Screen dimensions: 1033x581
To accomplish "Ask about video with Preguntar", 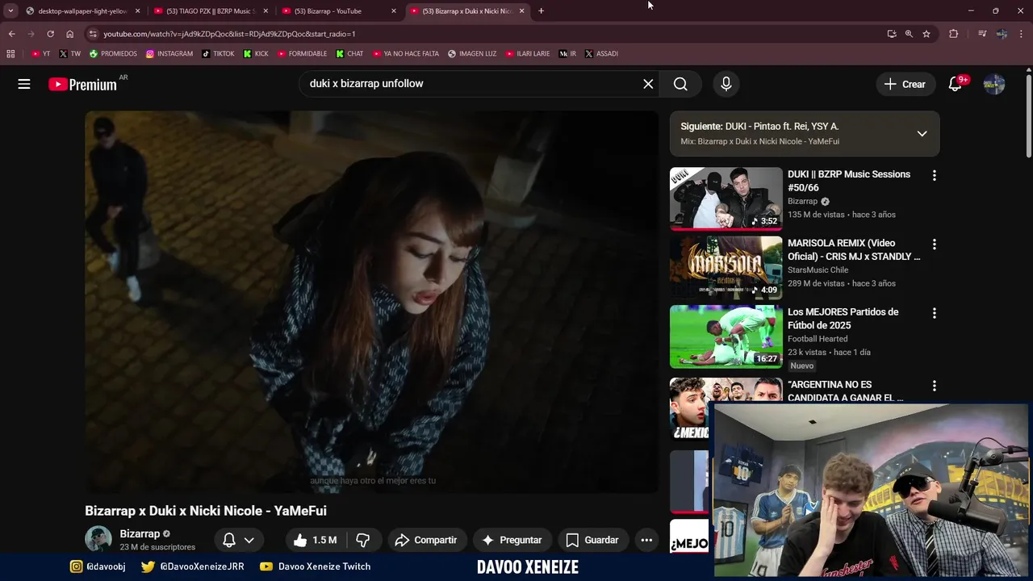I will pos(512,540).
